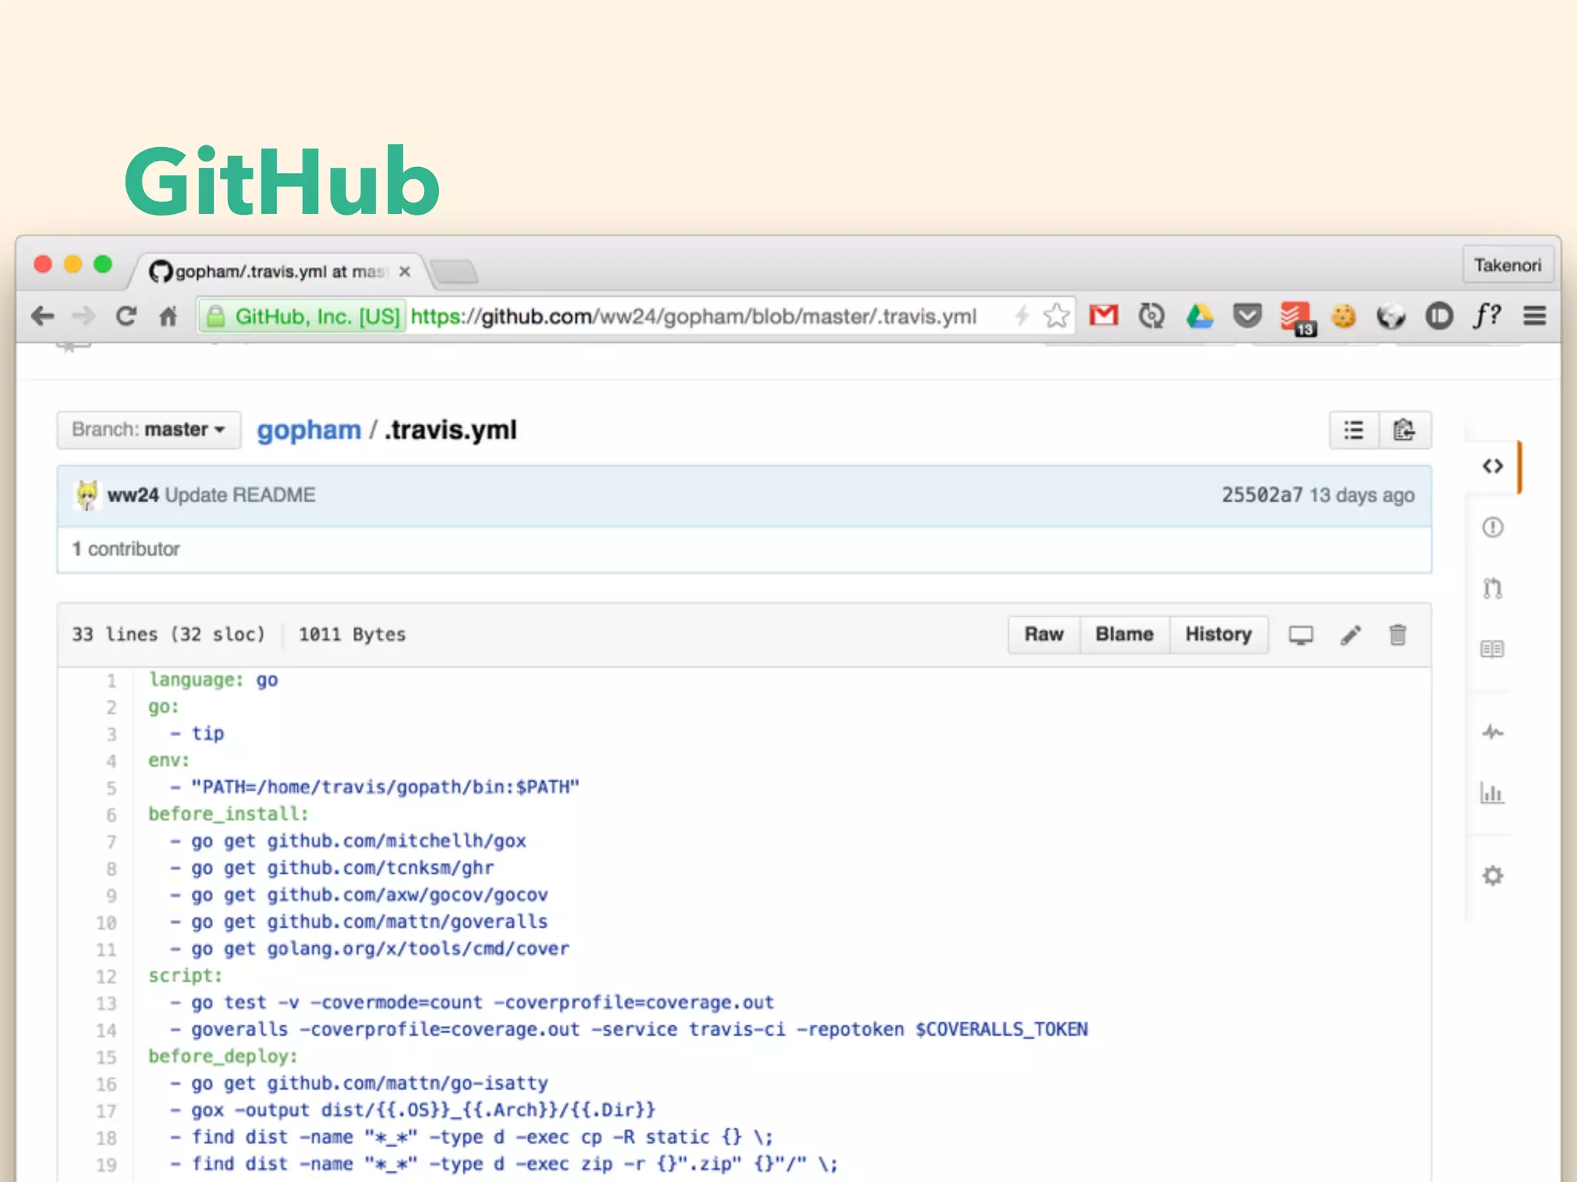Click 'before_install:' code line
This screenshot has height=1182, width=1577.
228,814
